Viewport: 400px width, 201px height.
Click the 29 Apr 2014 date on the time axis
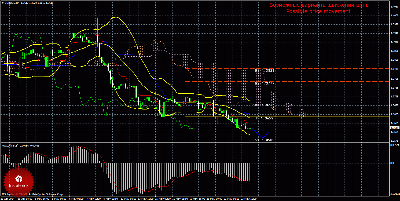coord(8,199)
